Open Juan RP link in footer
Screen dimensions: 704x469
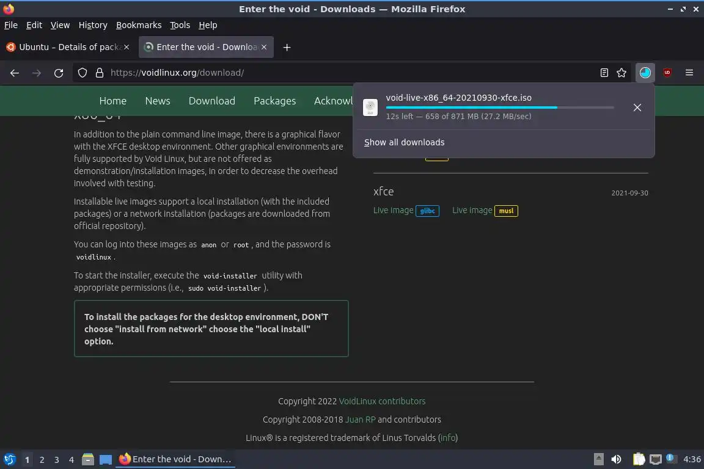click(x=360, y=420)
